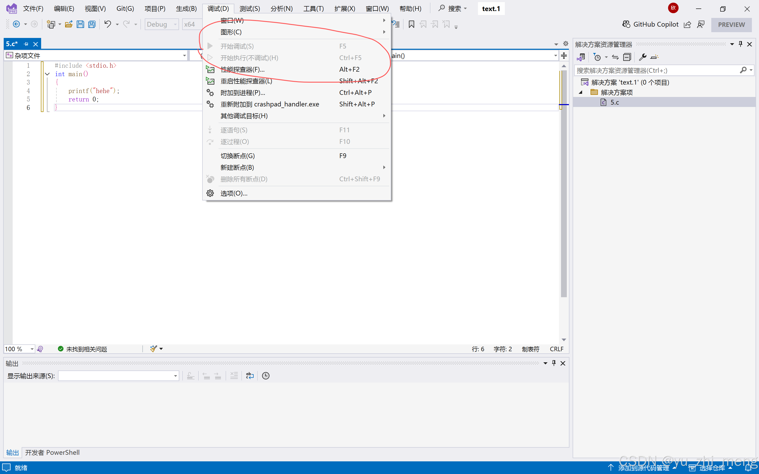Open the Debug configuration dropdown
Viewport: 759px width, 474px height.
[x=175, y=24]
